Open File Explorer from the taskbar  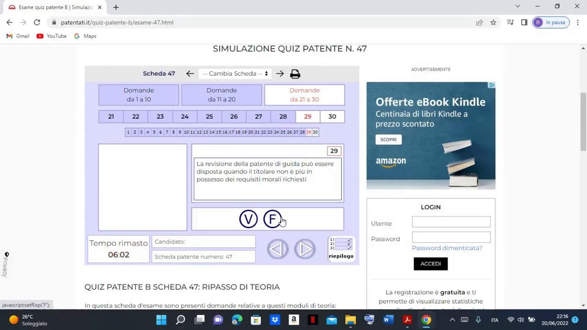tap(350, 319)
